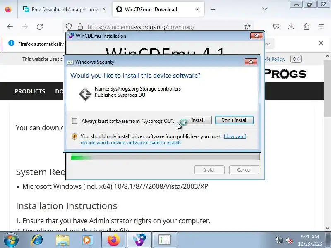This screenshot has width=331, height=248.
Task: Click the muted volume tray icon
Action: pyautogui.click(x=289, y=240)
